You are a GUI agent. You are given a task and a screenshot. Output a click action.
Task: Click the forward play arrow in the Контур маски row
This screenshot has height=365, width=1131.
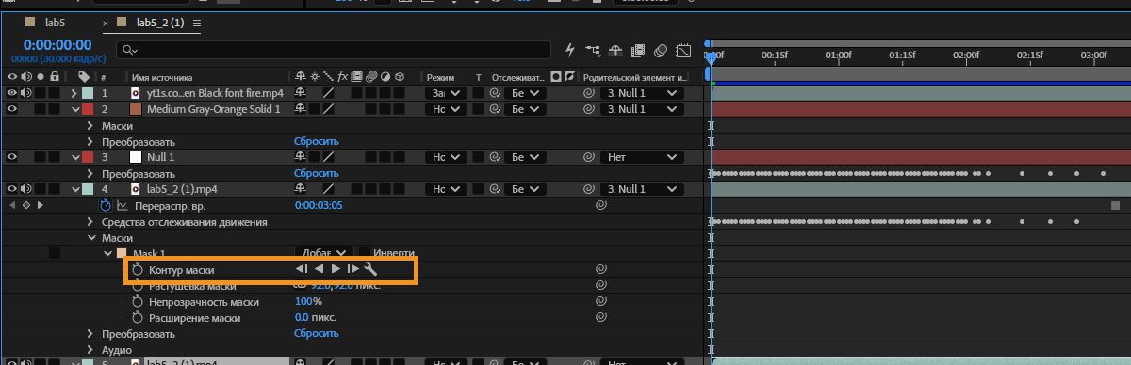tap(336, 270)
